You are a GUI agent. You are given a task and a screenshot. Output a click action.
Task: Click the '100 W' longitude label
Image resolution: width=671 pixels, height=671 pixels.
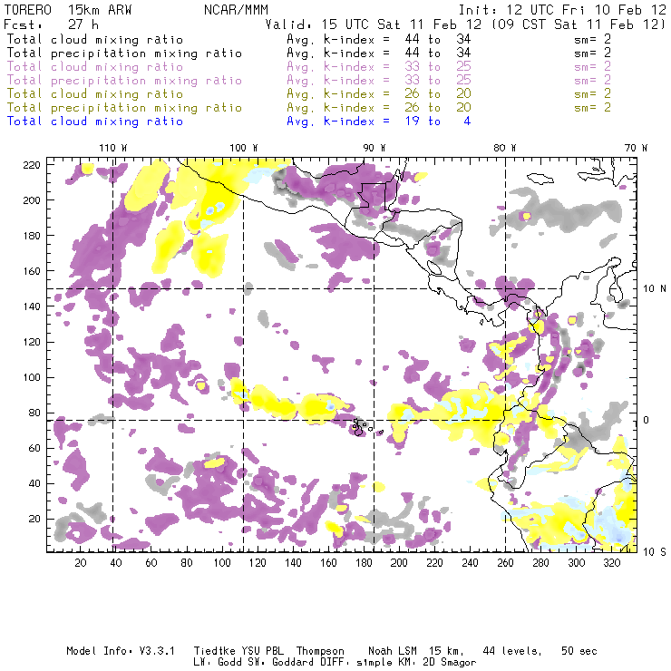click(x=244, y=148)
